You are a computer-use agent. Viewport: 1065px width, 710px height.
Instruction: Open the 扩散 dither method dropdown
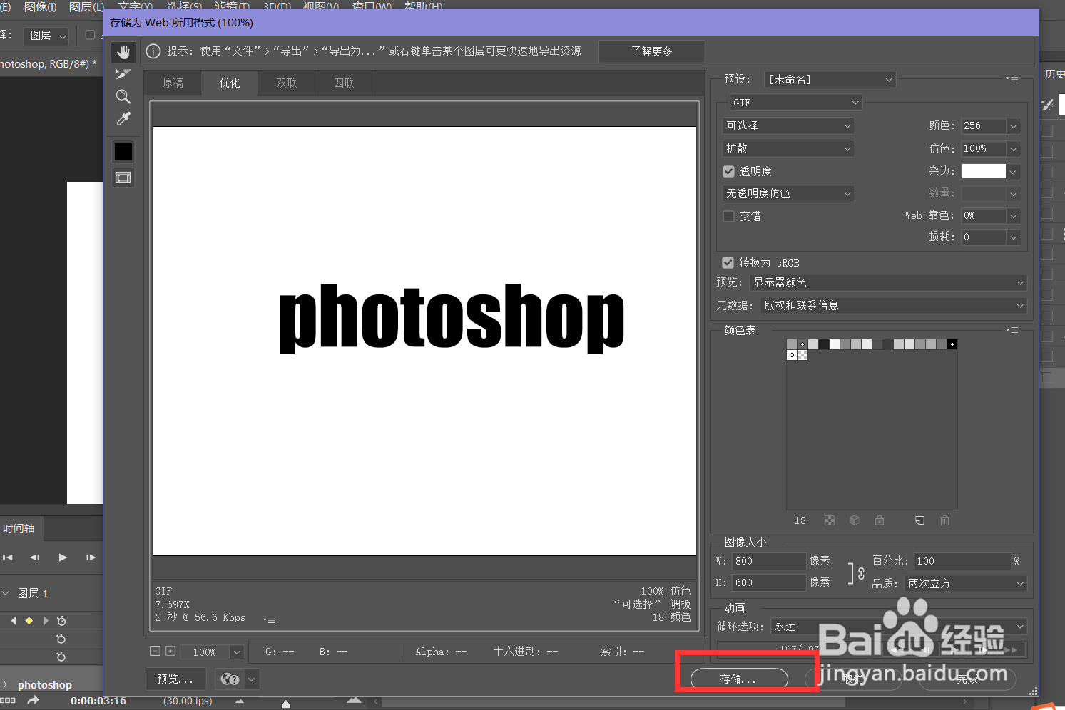click(788, 148)
